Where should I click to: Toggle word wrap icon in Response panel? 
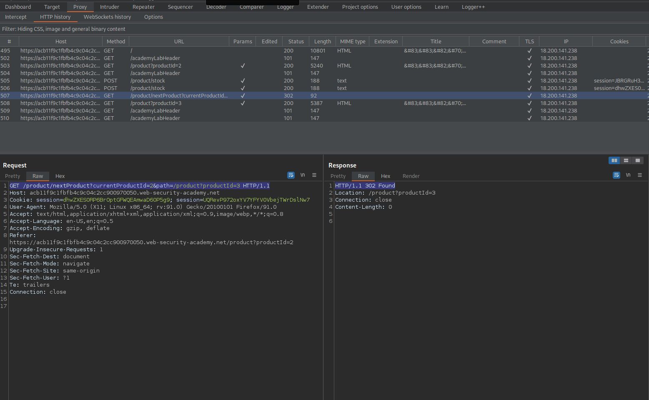[616, 175]
